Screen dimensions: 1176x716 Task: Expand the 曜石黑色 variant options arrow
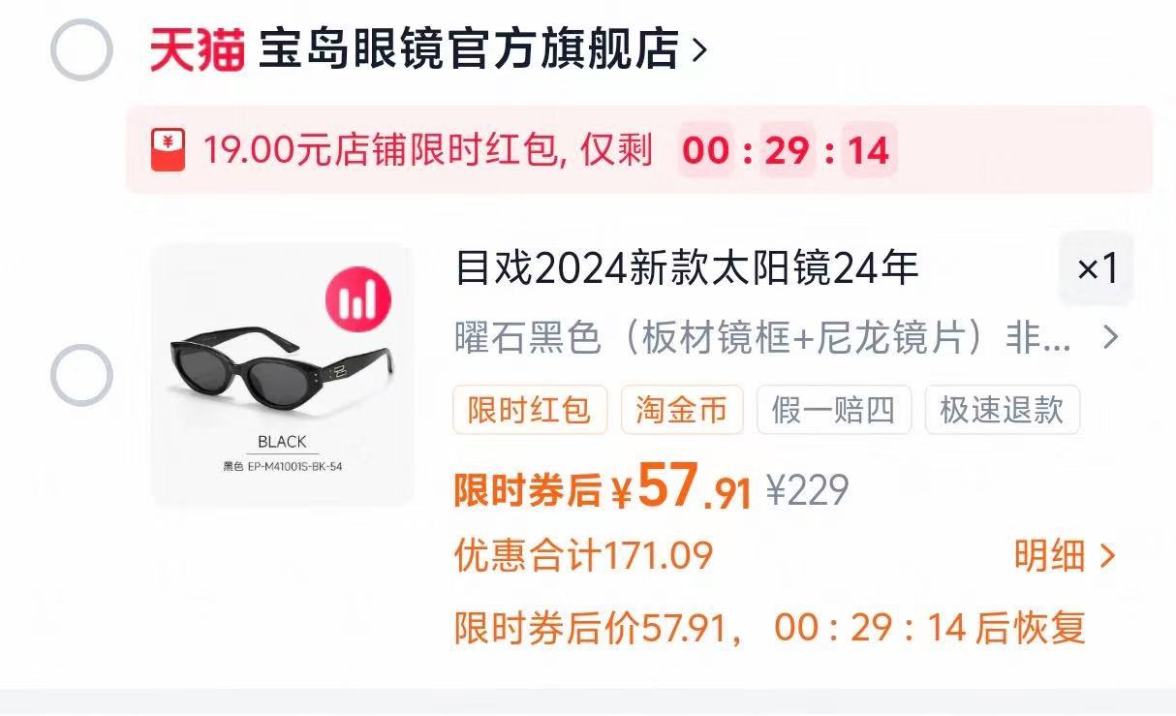click(x=1111, y=337)
